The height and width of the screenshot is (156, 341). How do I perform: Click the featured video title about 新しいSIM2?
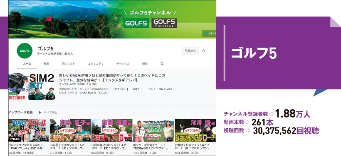tap(112, 78)
